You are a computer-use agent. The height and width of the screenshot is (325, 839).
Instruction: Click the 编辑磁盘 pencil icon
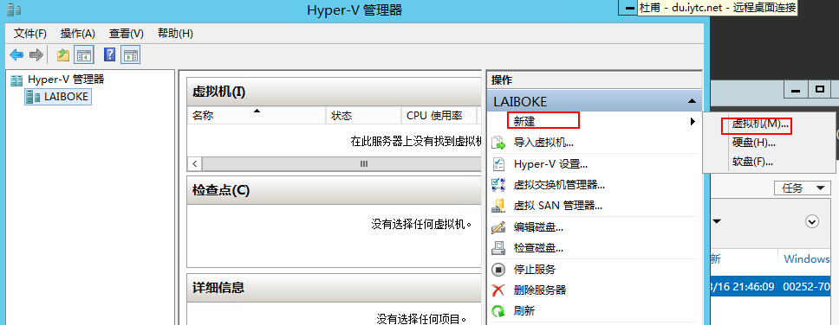point(498,227)
